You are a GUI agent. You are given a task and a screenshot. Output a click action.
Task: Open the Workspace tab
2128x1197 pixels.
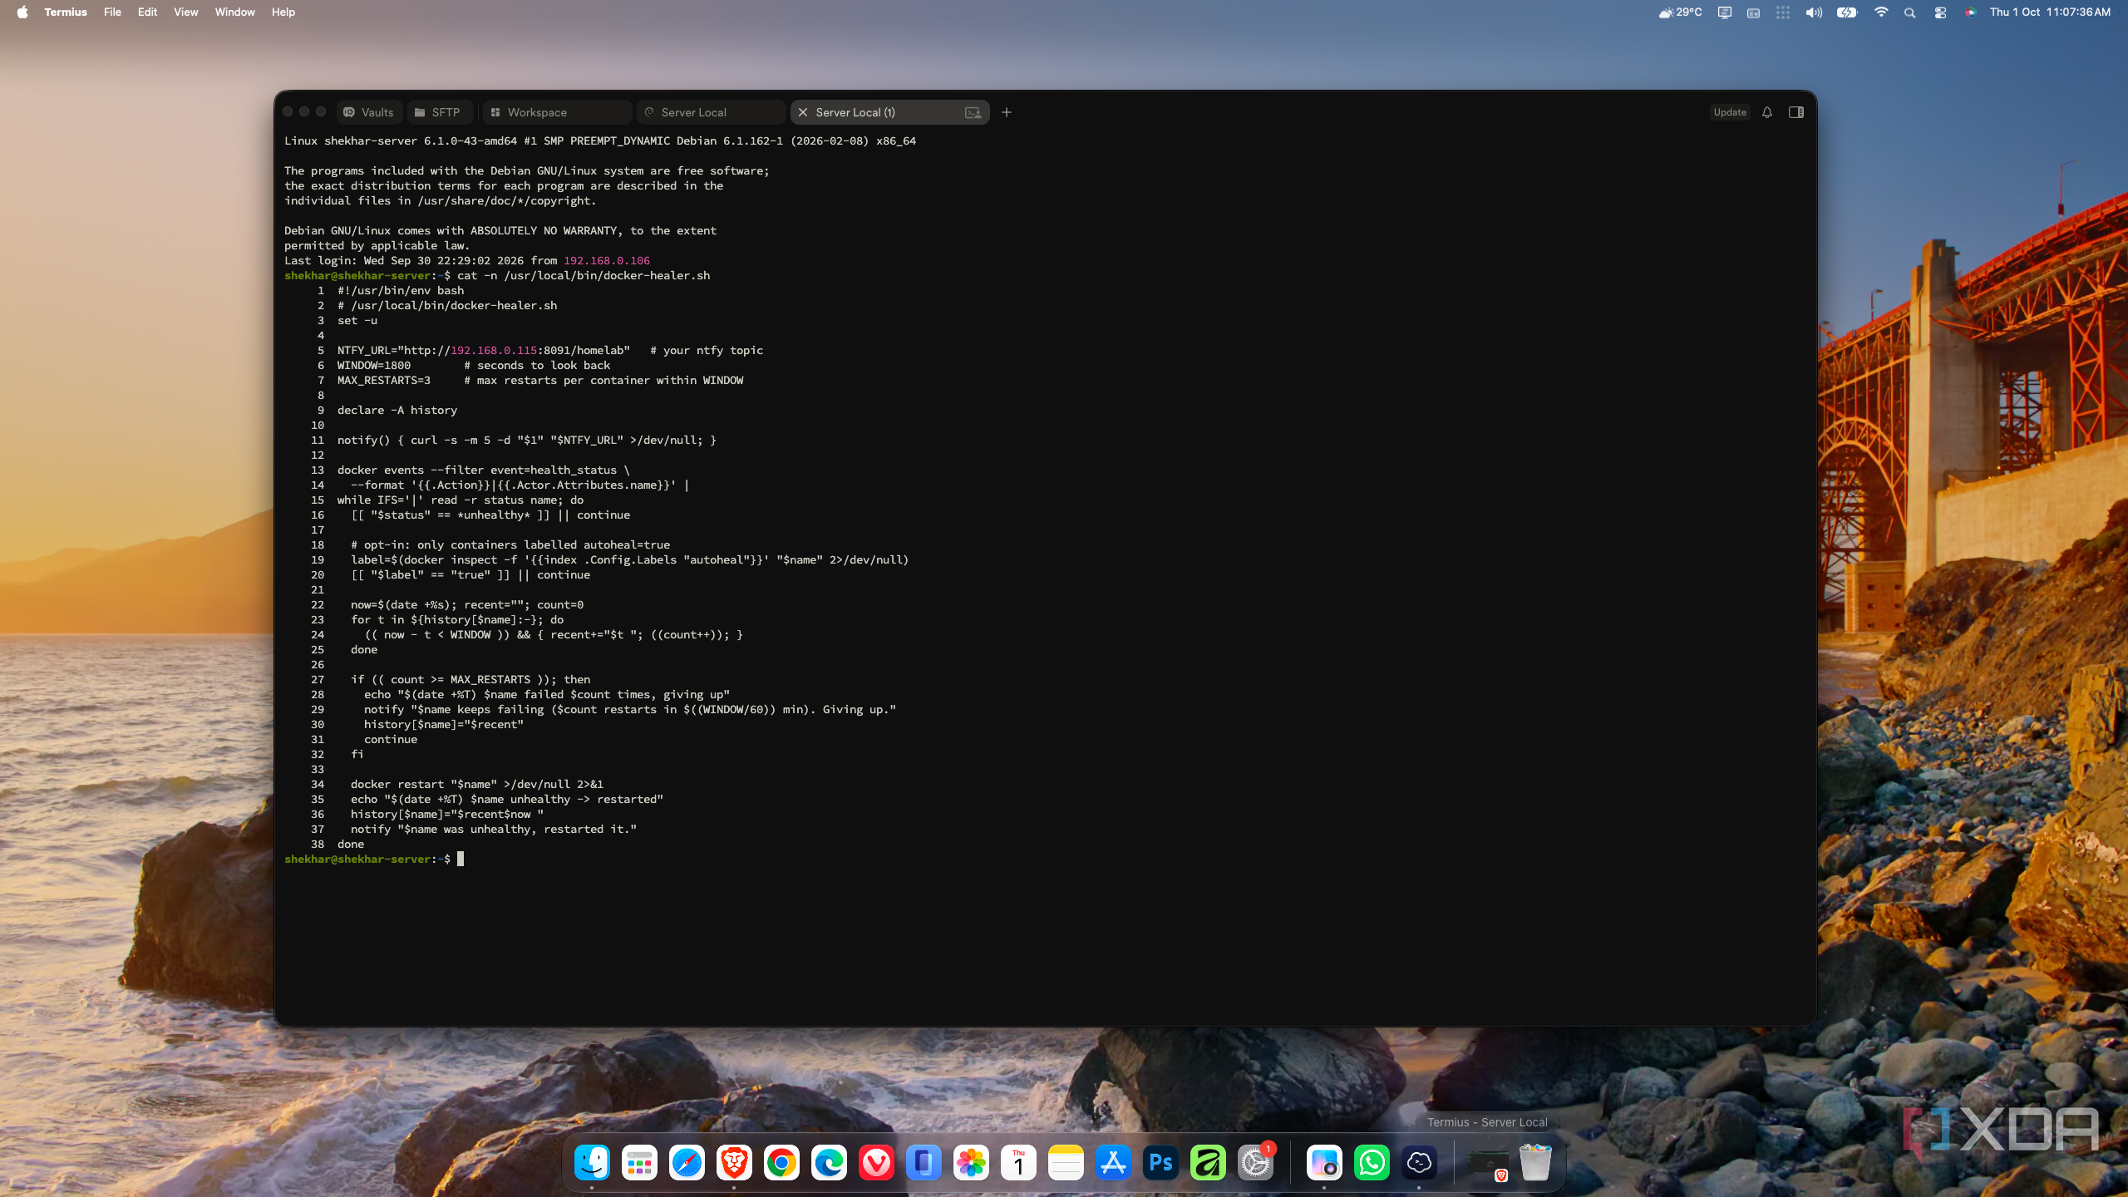point(557,112)
